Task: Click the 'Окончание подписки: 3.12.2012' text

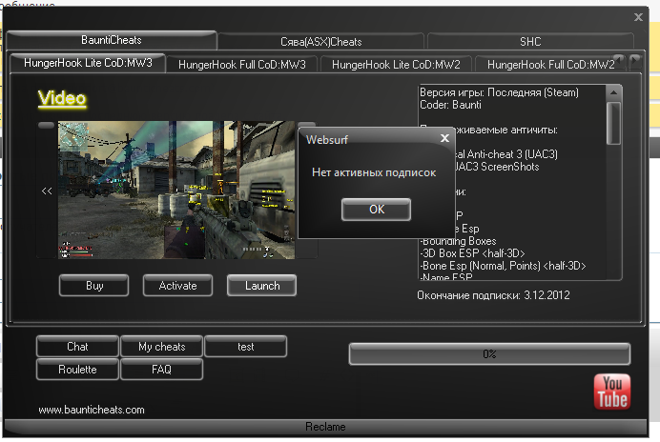Action: click(493, 295)
